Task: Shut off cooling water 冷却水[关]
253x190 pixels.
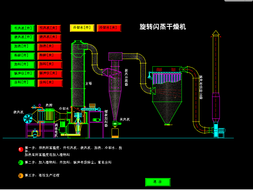Action: coord(109,28)
